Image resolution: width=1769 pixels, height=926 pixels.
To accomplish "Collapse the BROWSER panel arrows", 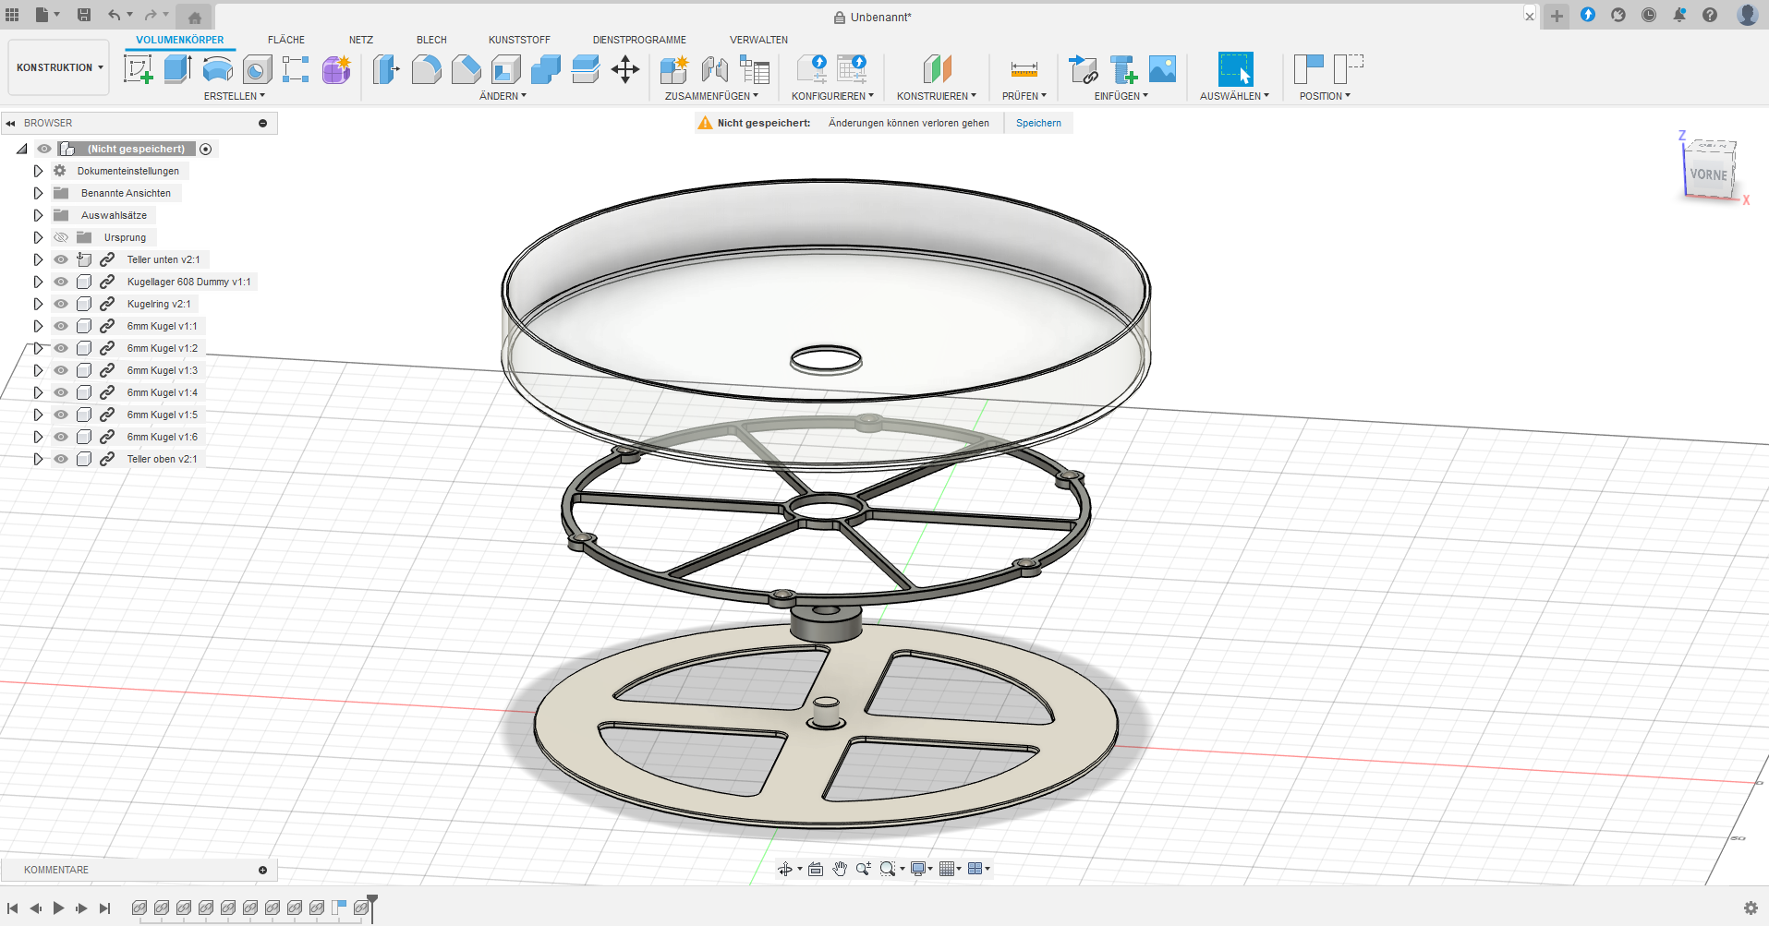I will tap(10, 123).
